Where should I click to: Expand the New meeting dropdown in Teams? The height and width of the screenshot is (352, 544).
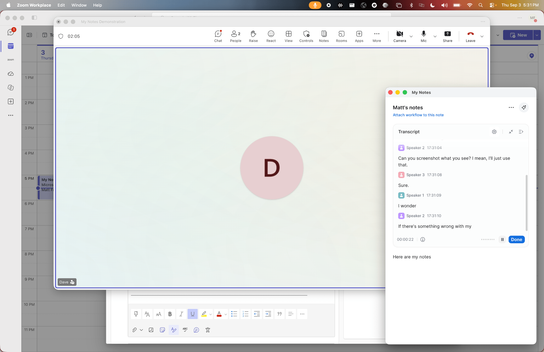coord(537,35)
